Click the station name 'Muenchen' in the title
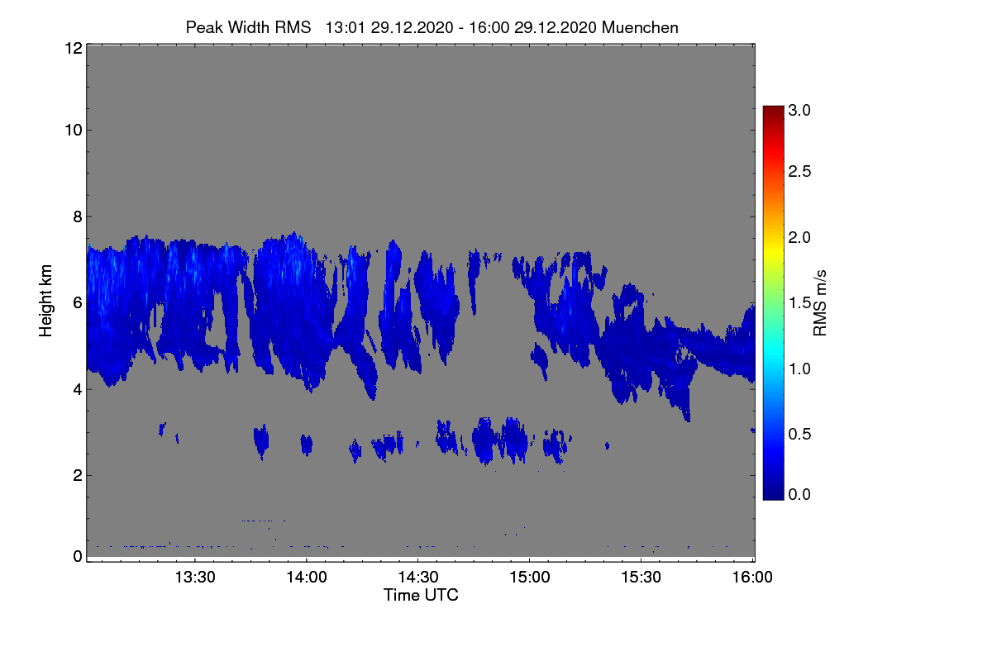The image size is (992, 661). coord(641,27)
